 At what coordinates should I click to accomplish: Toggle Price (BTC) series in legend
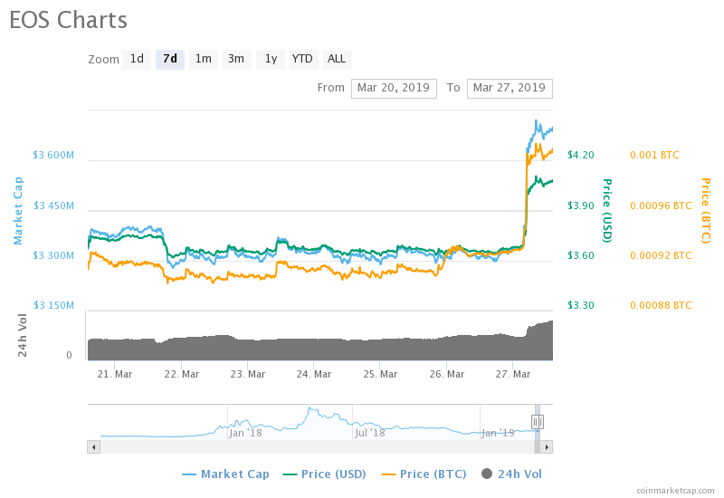pyautogui.click(x=425, y=474)
